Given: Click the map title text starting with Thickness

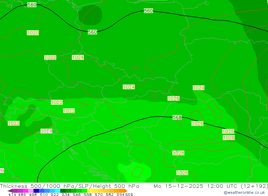Looking at the screenshot, I should (70, 186).
